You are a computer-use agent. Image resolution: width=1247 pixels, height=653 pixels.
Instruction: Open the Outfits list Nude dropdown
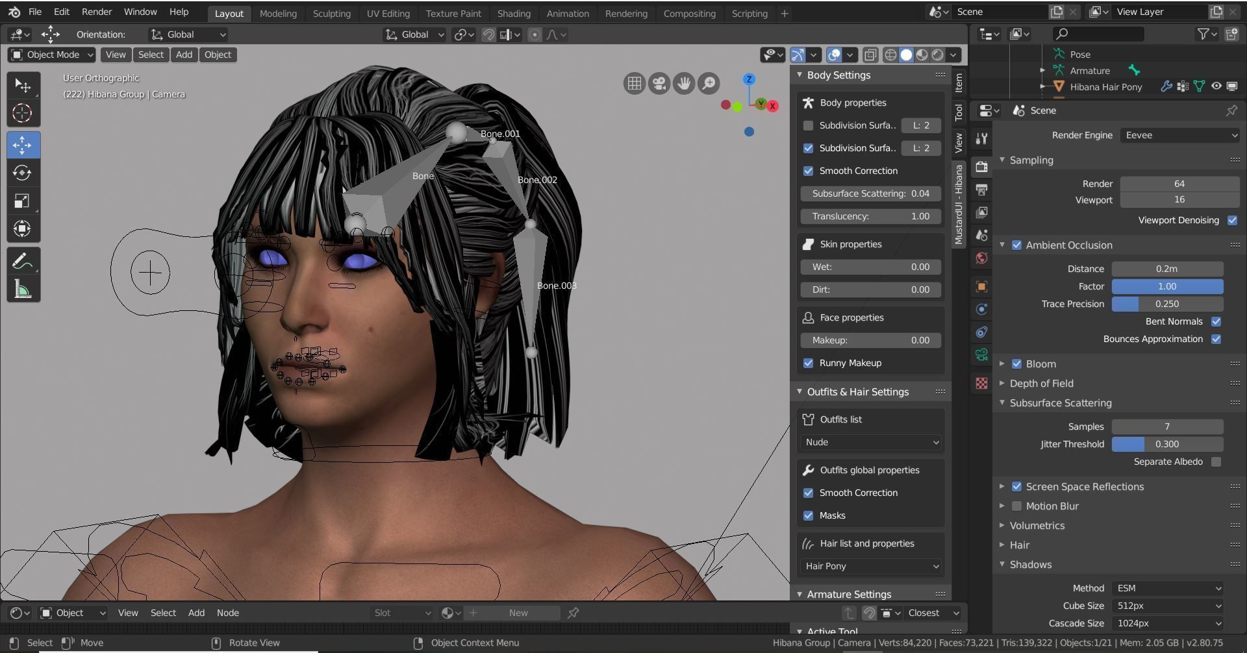point(872,442)
